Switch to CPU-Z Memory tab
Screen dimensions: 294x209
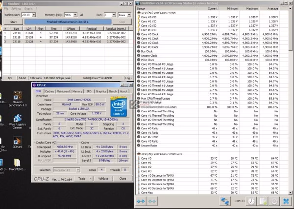click(x=77, y=91)
